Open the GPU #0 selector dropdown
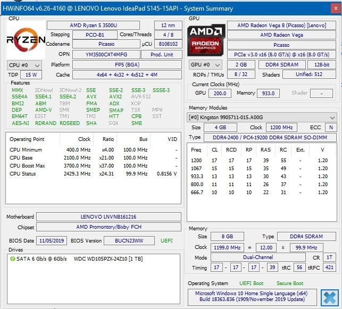This screenshot has width=342, height=309. click(x=205, y=65)
